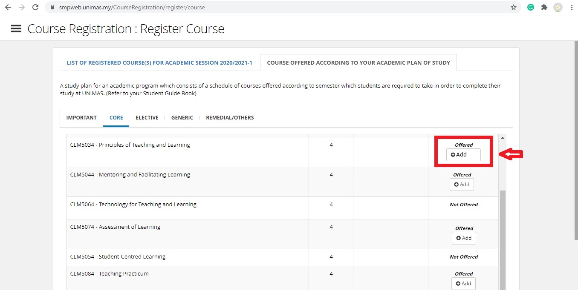Click Not Offered status for CLM5054
The width and height of the screenshot is (578, 290).
click(464, 257)
